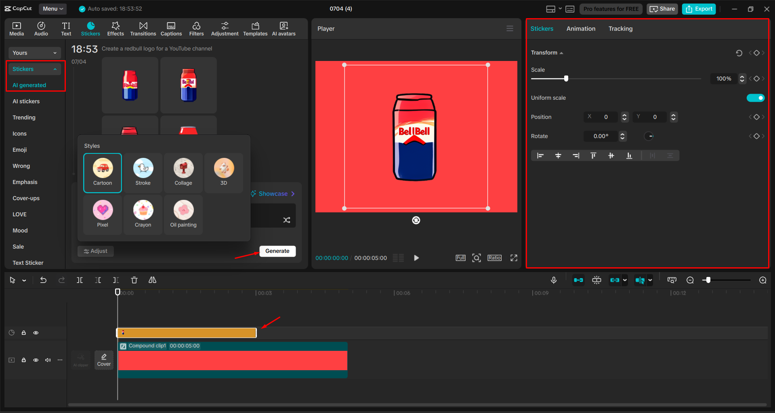775x413 pixels.
Task: Disable Uniform scale
Action: 755,98
